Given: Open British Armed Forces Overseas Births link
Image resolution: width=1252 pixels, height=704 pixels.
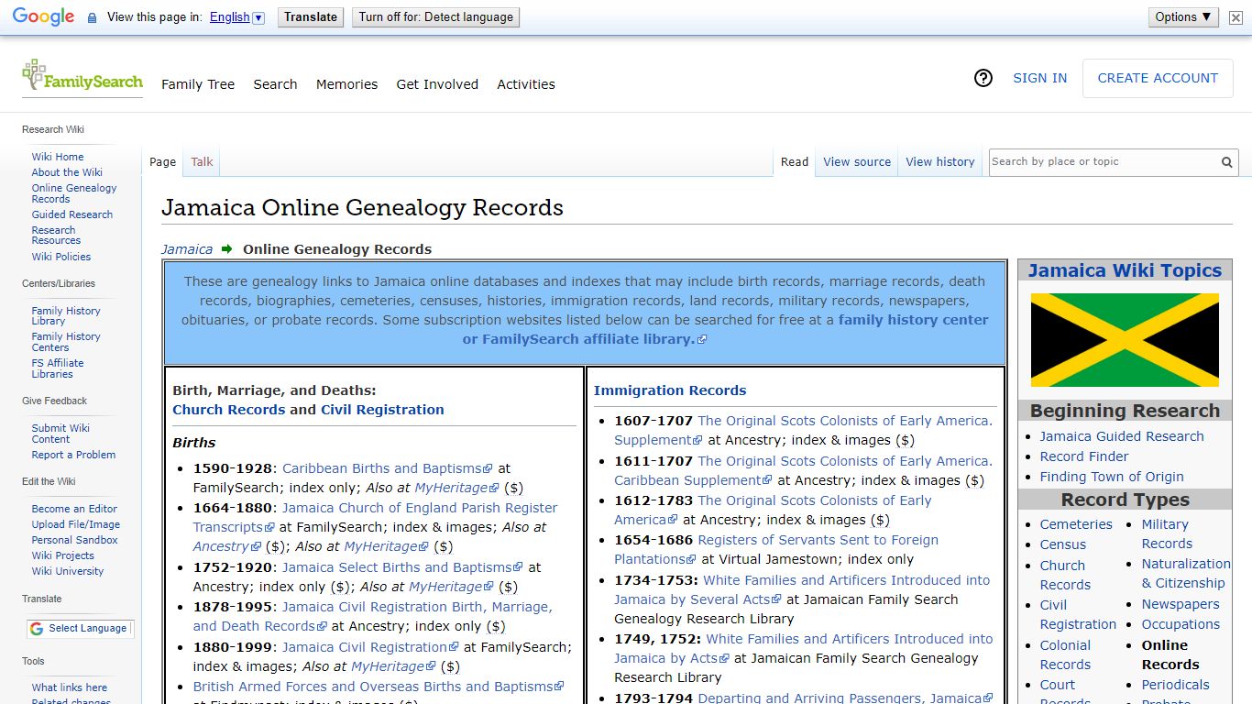Looking at the screenshot, I should tap(379, 687).
